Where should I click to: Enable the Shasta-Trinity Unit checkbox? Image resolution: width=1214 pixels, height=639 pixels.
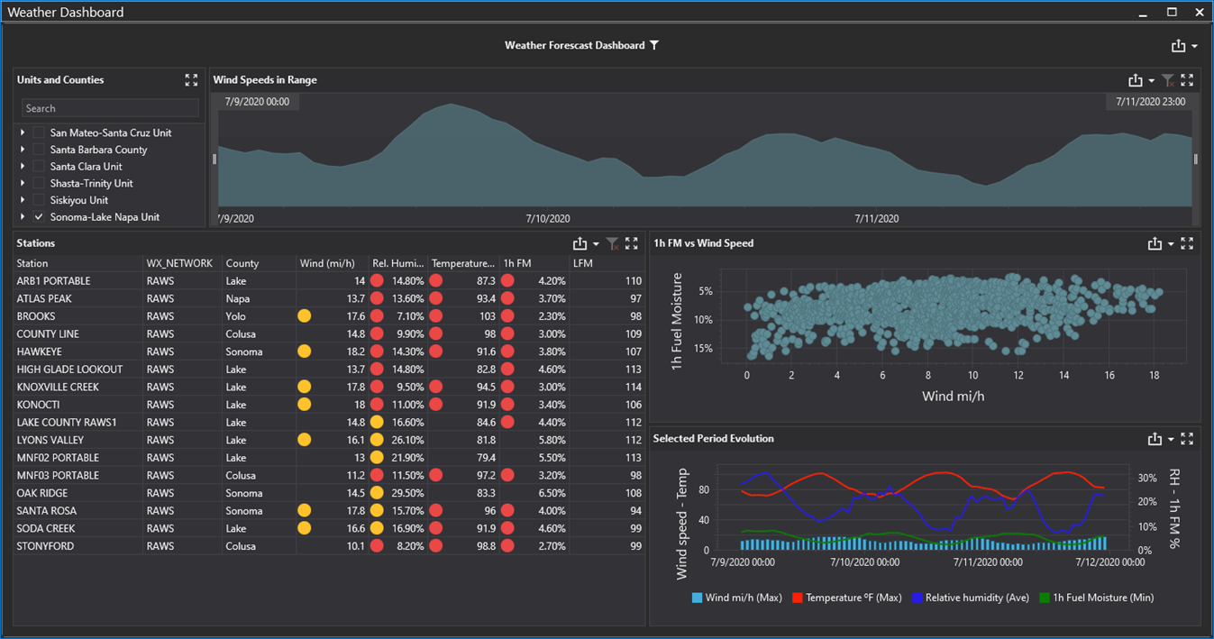point(38,183)
